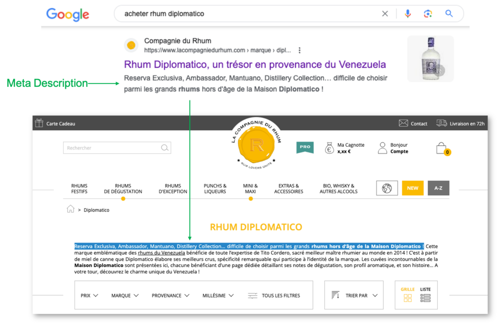498x324 pixels.
Task: Click the globe provenance button
Action: point(387,188)
